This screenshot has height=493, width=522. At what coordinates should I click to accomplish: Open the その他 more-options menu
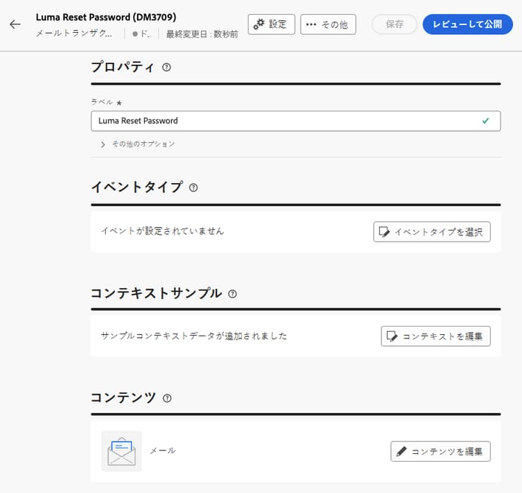328,24
